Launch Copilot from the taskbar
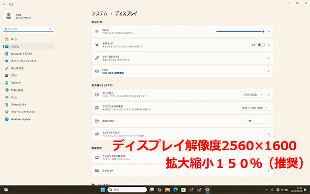Viewport: 310px width, 194px height. 160,190
